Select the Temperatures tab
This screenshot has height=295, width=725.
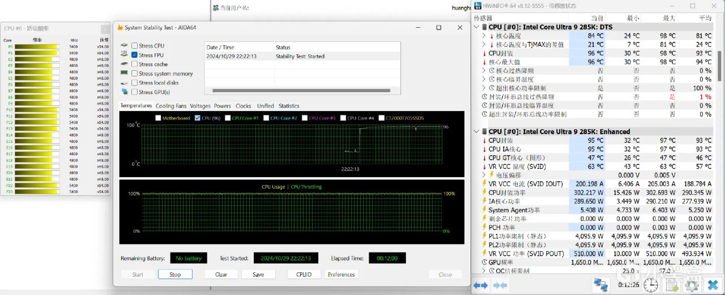click(136, 105)
